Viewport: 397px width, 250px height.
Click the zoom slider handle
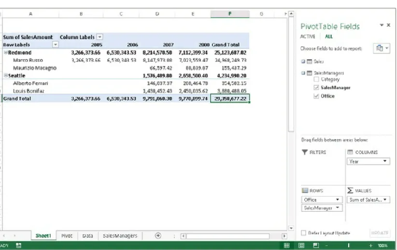tap(349, 245)
